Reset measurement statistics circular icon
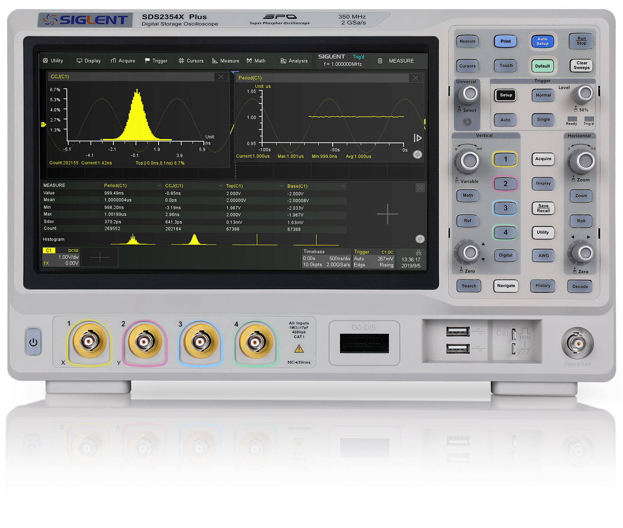Screen dimensions: 623x528 (420, 239)
